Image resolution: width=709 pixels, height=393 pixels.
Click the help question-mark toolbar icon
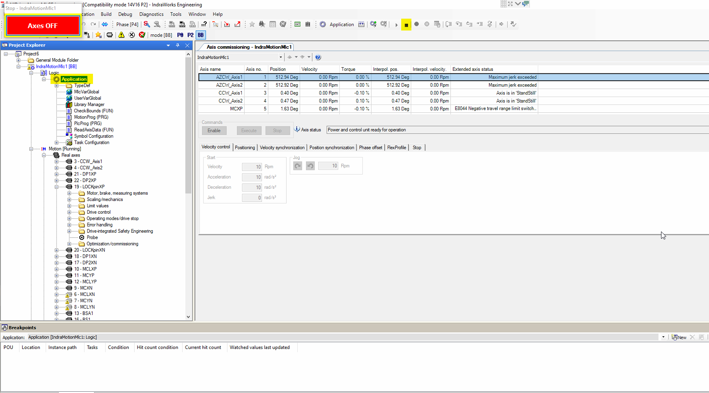coord(204,24)
